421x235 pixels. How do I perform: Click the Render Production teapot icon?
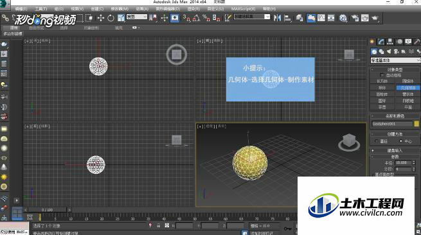[375, 18]
